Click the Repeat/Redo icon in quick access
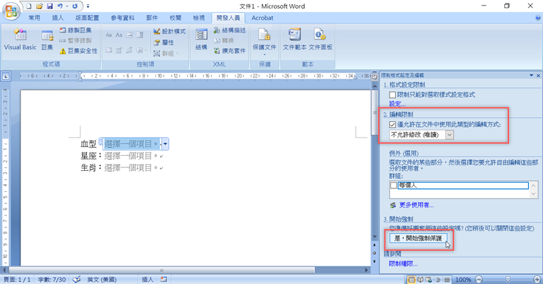Image resolution: width=543 pixels, height=284 pixels. click(x=75, y=6)
